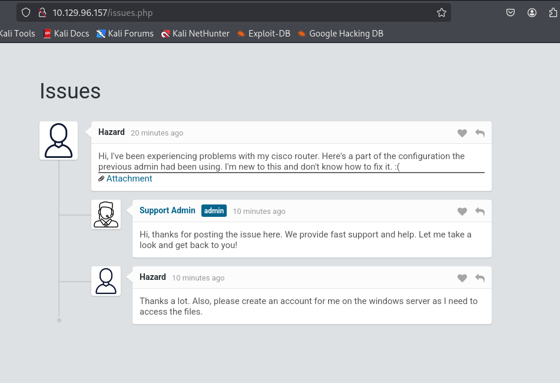560x383 pixels.
Task: Click Hazard's avatar on the last comment
Action: tap(106, 281)
